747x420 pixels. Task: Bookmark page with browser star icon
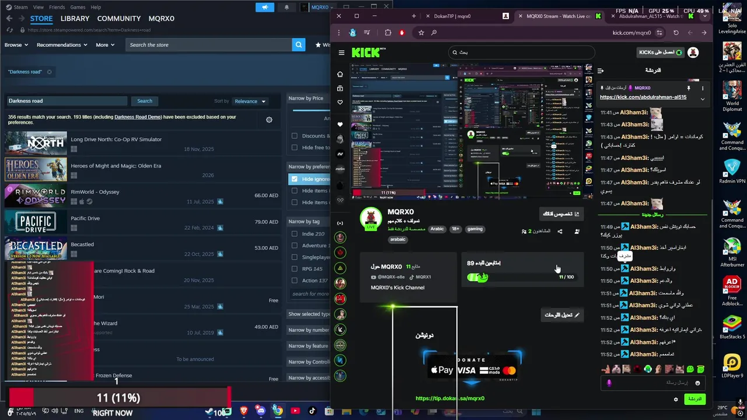(x=421, y=33)
